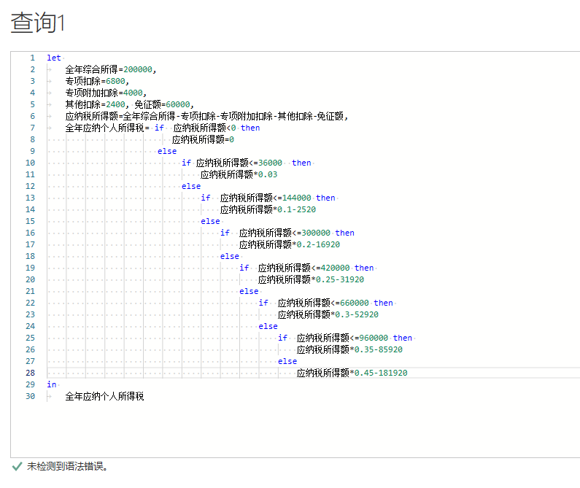Click 应纳税所得额=0 on line 8
The height and width of the screenshot is (488, 580).
point(203,139)
